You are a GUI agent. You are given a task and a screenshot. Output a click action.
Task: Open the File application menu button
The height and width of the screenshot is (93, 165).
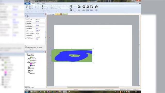tap(28, 3)
